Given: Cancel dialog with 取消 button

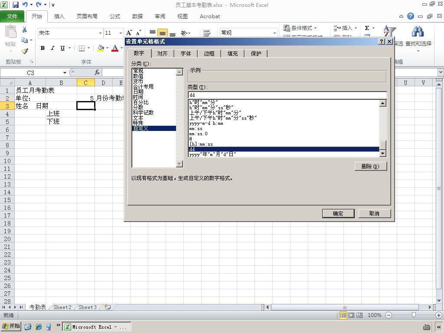Looking at the screenshot, I should [374, 213].
